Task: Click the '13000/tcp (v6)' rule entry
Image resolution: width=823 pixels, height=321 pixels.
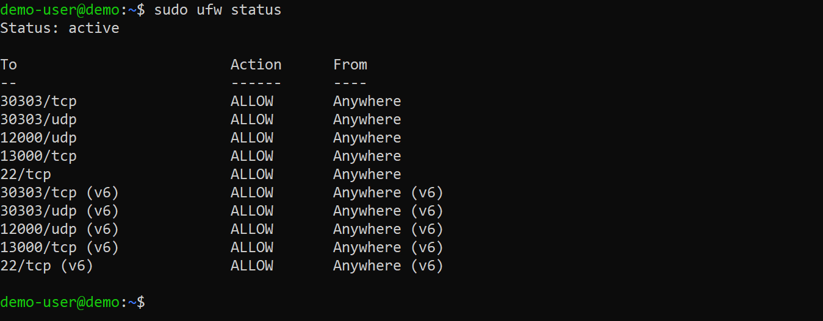Action: click(x=59, y=247)
